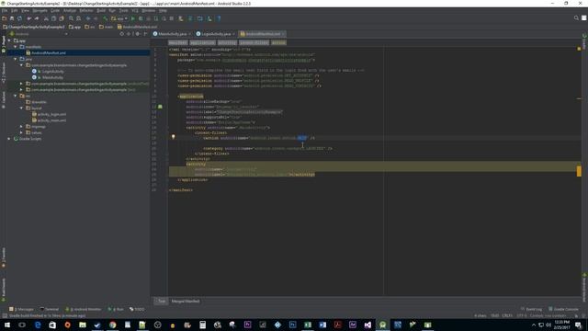Click the Find magnifier toolbar icon
The width and height of the screenshot is (588, 331).
pos(71,18)
